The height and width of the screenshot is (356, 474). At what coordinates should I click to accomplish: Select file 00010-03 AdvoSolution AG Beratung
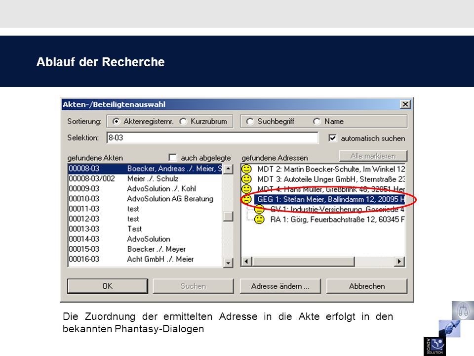click(145, 199)
